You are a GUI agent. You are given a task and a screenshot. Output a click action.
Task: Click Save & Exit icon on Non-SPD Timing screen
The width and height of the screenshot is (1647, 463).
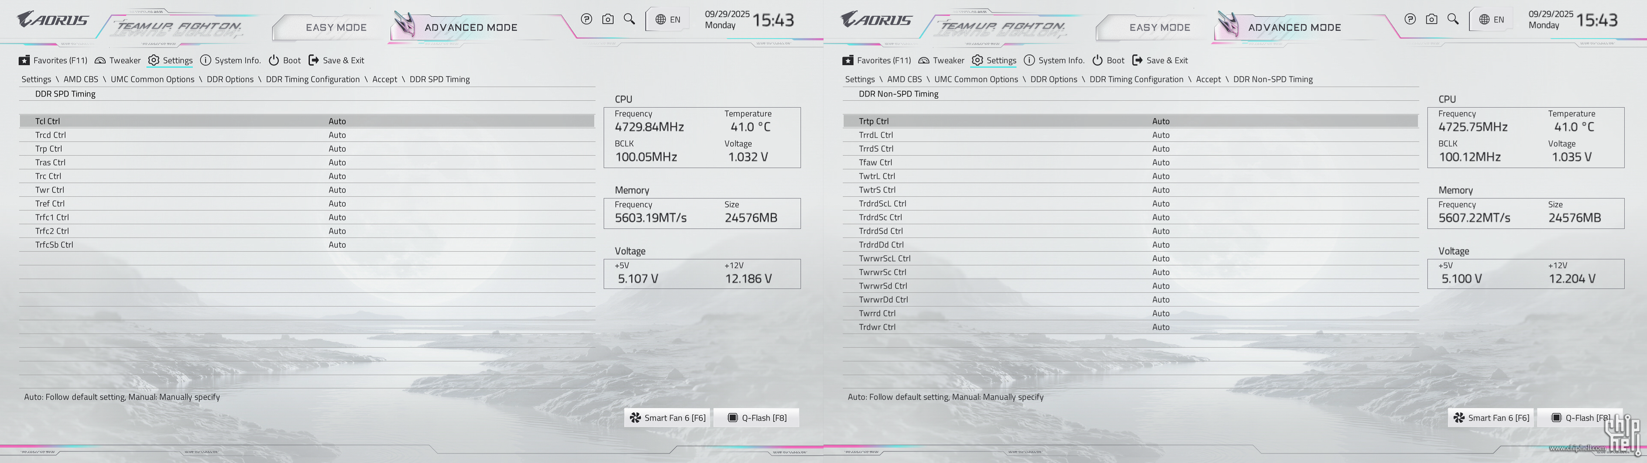tap(1137, 60)
